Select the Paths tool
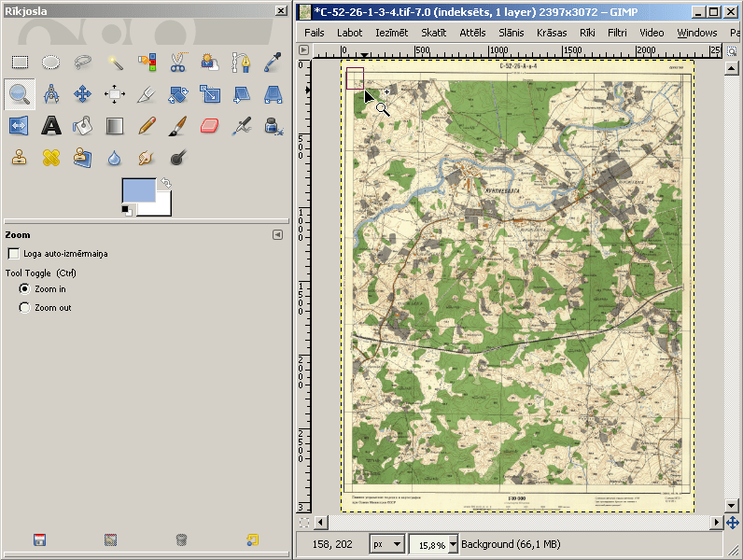 pos(241,62)
